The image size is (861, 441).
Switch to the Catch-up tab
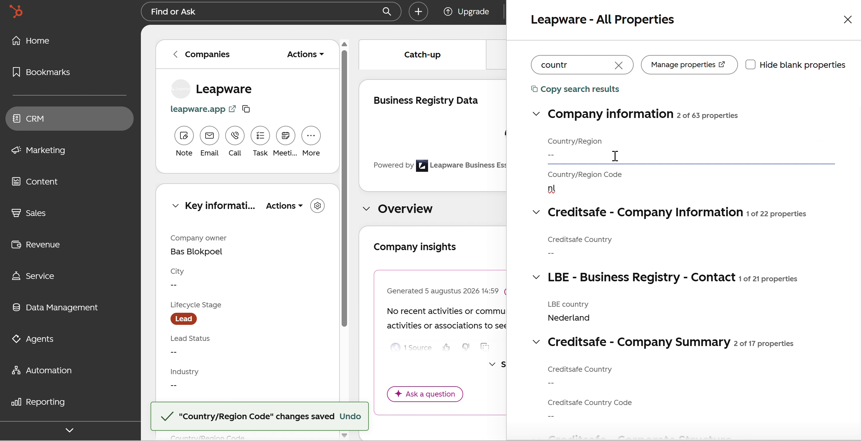422,54
